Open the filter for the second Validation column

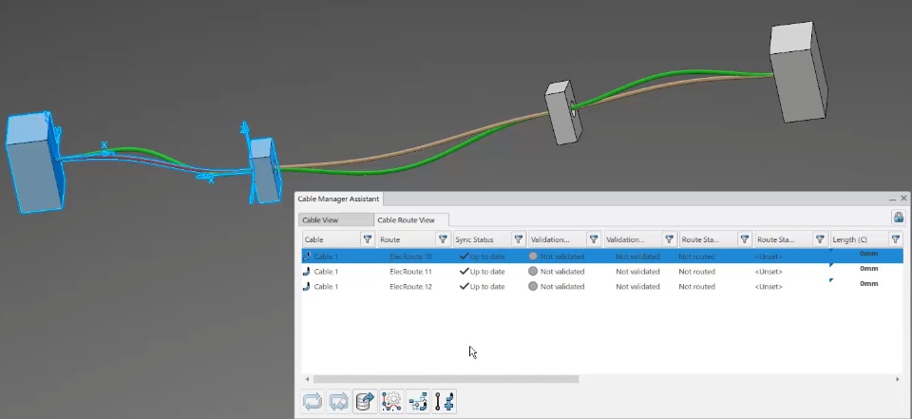(669, 239)
